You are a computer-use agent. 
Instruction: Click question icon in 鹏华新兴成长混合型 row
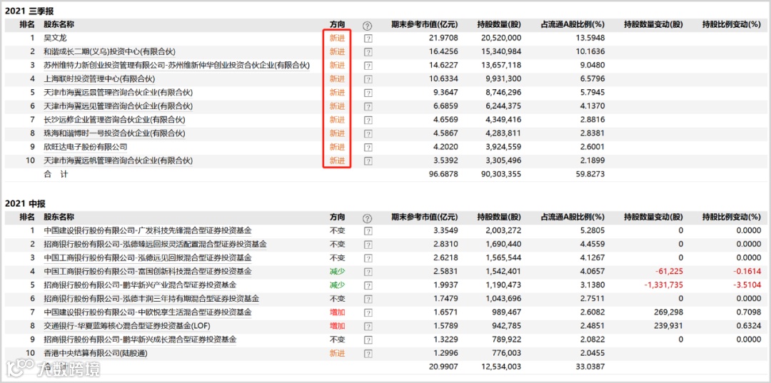(368, 339)
